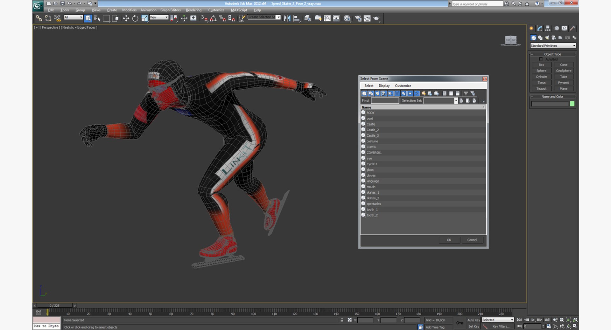Viewport: 611px width, 330px height.
Task: Toggle Display Shapes filter in dialog
Action: [x=371, y=93]
